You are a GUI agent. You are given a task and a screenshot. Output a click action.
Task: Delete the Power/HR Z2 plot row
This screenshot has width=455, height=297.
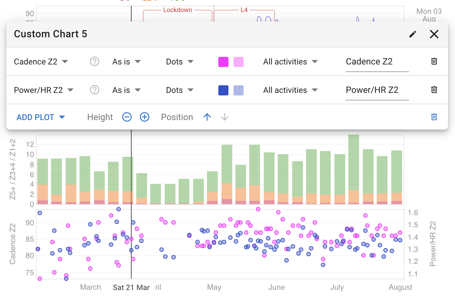pos(434,90)
